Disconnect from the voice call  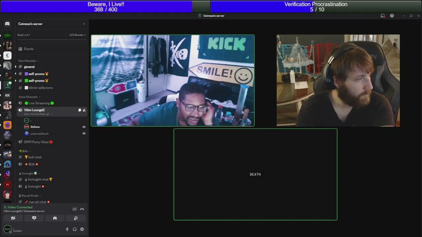click(82, 209)
